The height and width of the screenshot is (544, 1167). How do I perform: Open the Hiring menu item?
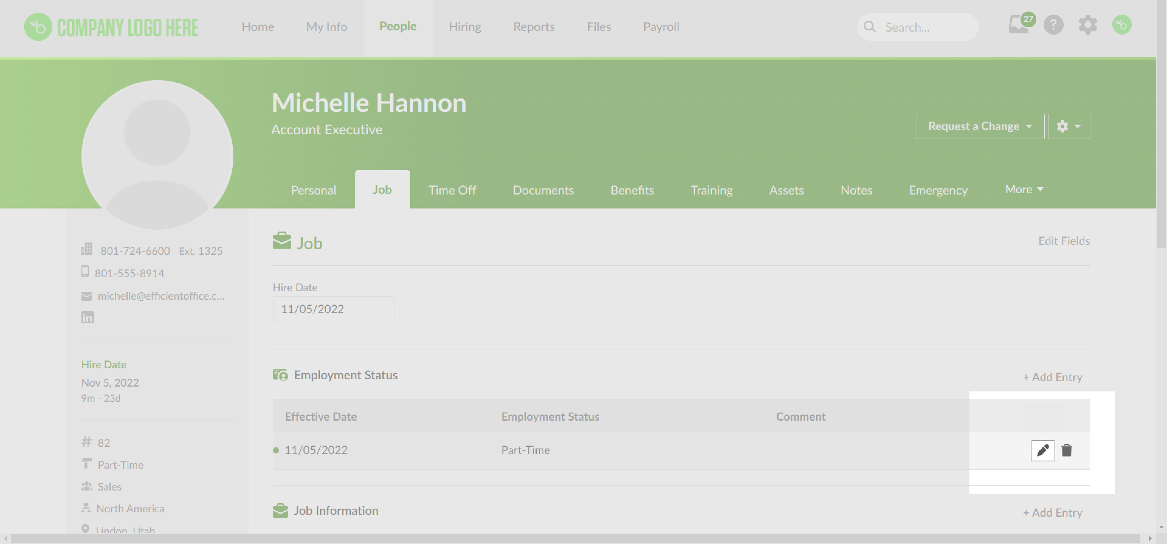pyautogui.click(x=465, y=27)
